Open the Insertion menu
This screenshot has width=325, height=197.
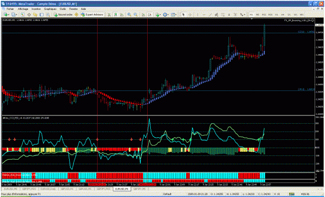(36, 9)
